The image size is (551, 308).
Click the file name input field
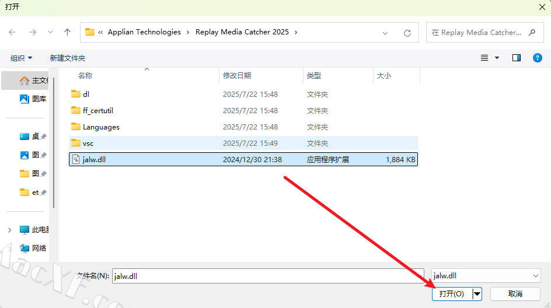(268, 276)
